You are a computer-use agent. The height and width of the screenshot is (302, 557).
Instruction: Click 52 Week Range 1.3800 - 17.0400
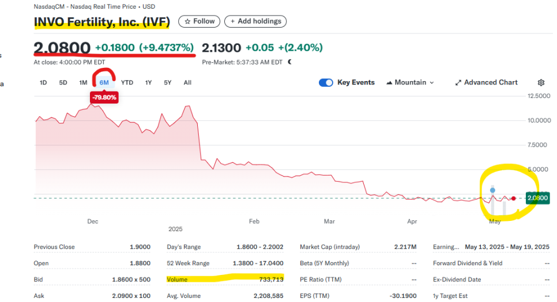tap(258, 263)
